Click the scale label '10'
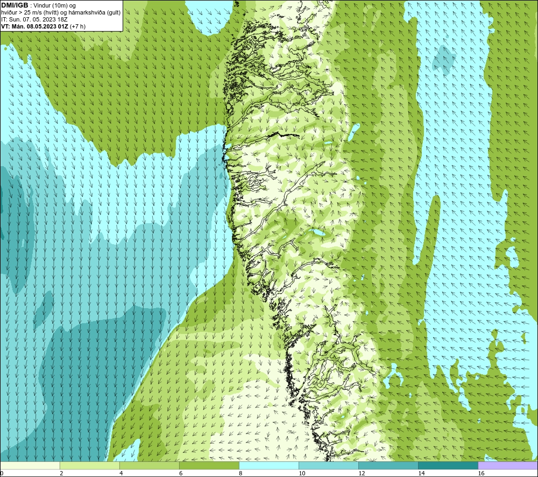Screen dimensions: 538x477 pos(302,474)
